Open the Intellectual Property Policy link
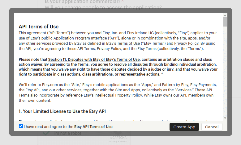Image resolution: width=241 pixels, height=145 pixels. 118,95
